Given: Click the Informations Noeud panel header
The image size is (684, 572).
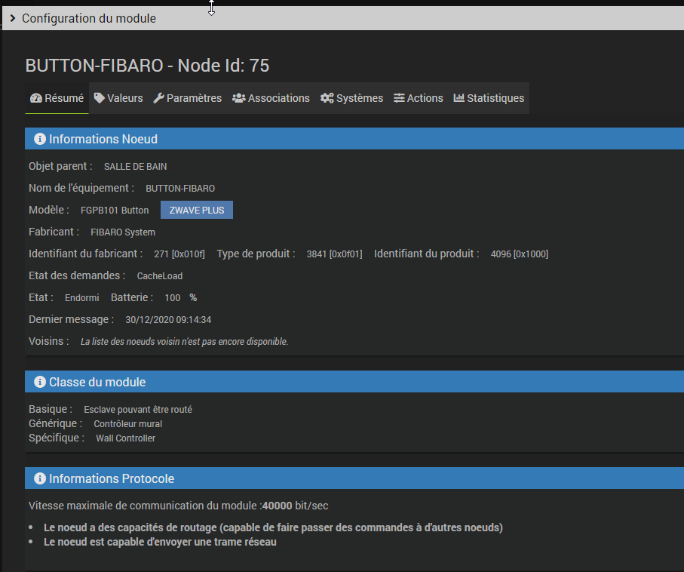Looking at the screenshot, I should click(354, 139).
